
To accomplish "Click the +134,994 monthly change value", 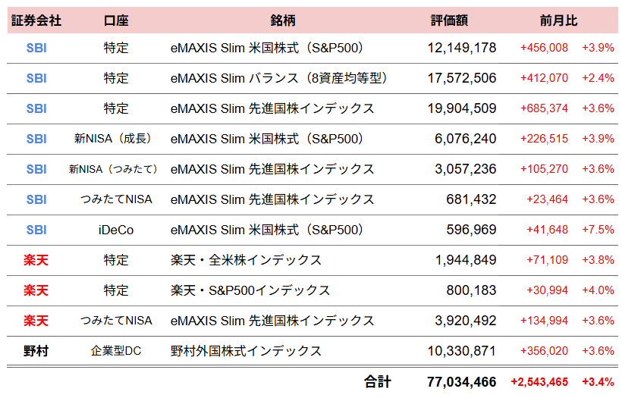I will [547, 321].
